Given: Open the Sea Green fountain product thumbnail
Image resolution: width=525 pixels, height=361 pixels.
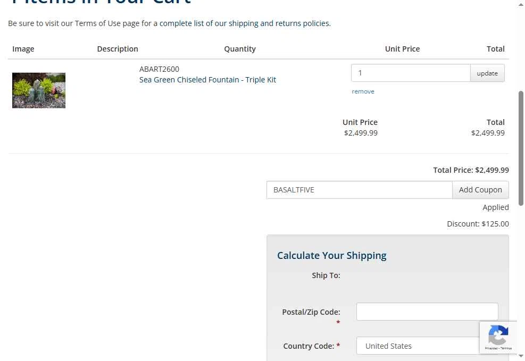Looking at the screenshot, I should [39, 90].
